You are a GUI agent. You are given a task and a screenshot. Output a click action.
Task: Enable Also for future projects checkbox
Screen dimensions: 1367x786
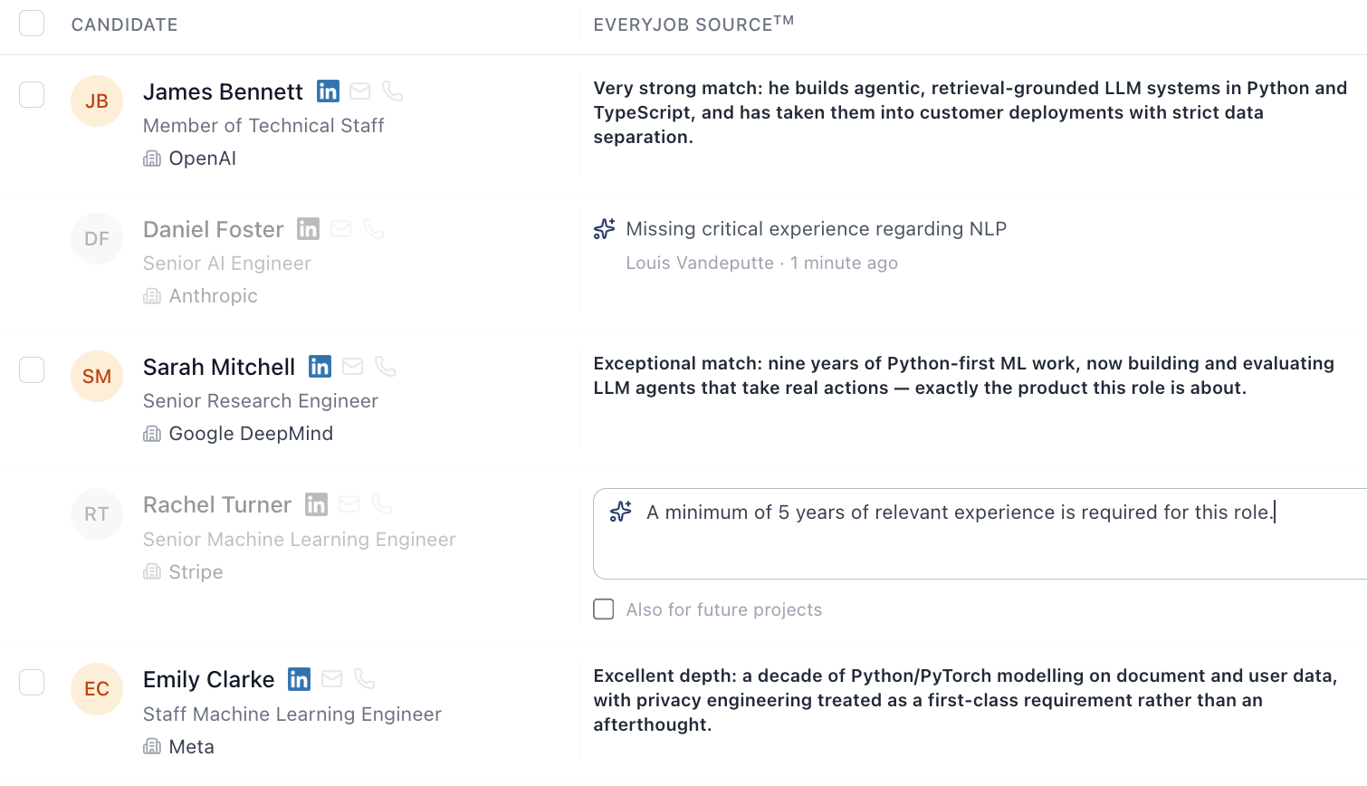point(604,609)
